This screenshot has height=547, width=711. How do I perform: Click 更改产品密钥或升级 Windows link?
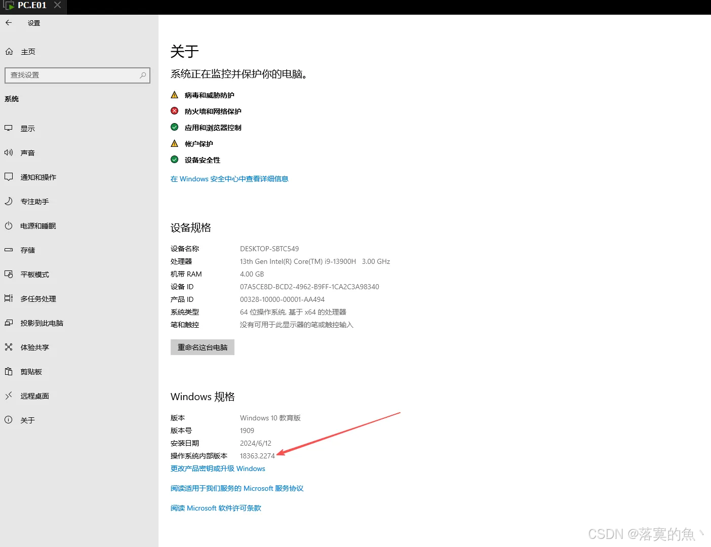pos(218,468)
